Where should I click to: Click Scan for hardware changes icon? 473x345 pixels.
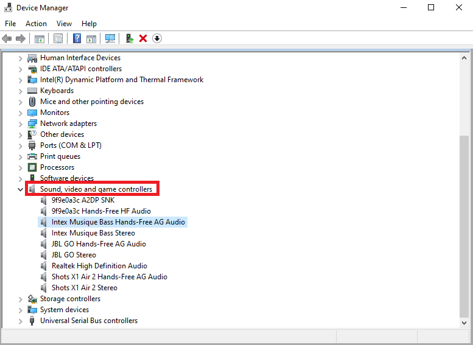110,38
